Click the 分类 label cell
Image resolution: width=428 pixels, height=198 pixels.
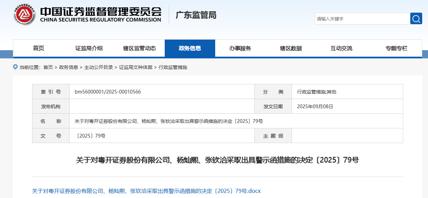(273, 92)
